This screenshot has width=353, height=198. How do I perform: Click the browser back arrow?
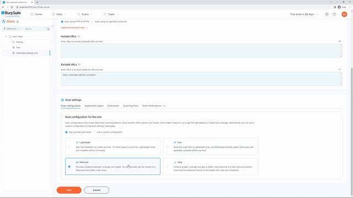[x=3, y=7]
